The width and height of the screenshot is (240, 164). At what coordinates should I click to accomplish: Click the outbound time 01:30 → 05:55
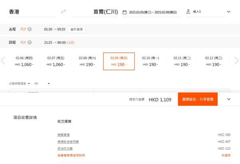point(55,29)
